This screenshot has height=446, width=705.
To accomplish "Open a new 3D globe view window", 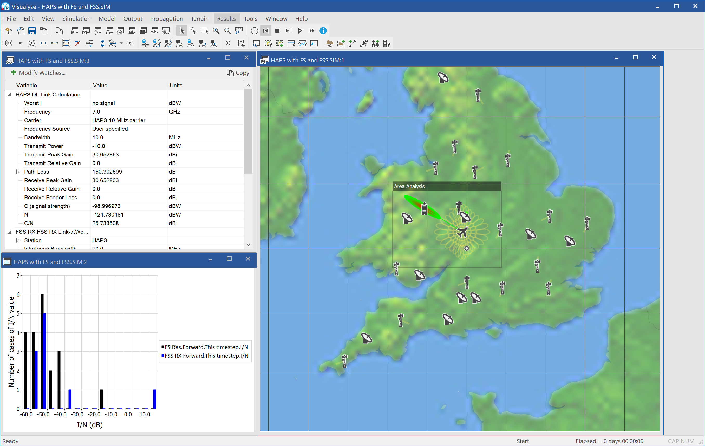I will tap(97, 31).
